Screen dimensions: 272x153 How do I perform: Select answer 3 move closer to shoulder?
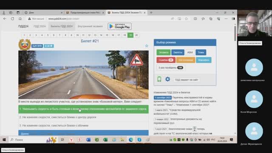pos(83,125)
